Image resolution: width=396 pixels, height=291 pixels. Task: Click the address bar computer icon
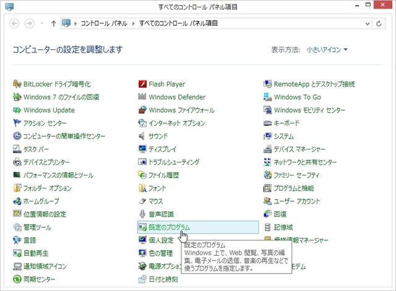(66, 23)
